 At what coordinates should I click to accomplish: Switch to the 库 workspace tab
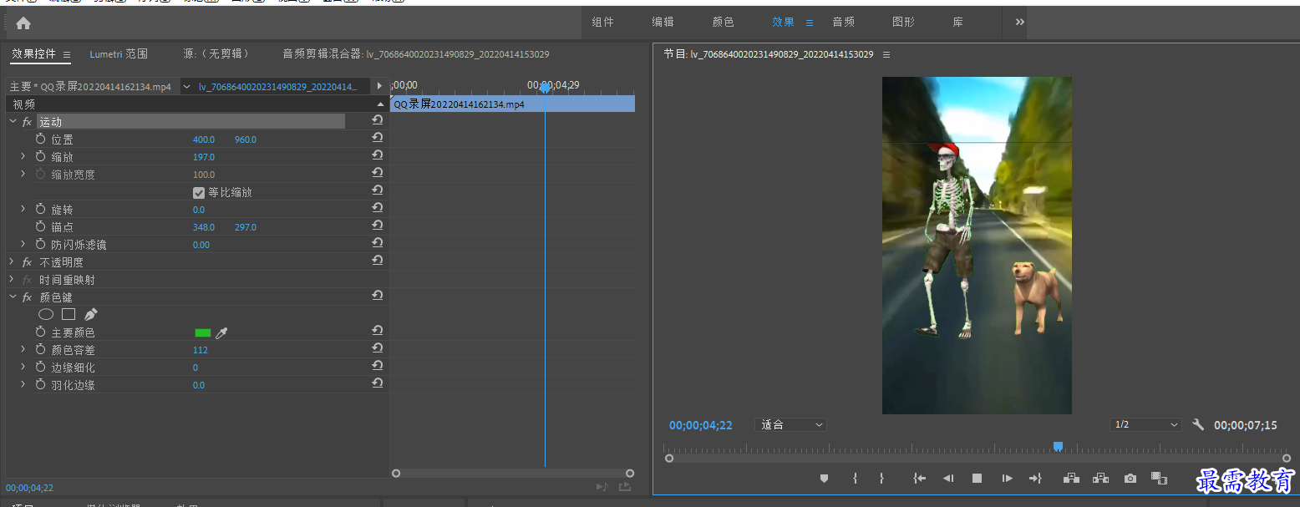pyautogui.click(x=958, y=23)
